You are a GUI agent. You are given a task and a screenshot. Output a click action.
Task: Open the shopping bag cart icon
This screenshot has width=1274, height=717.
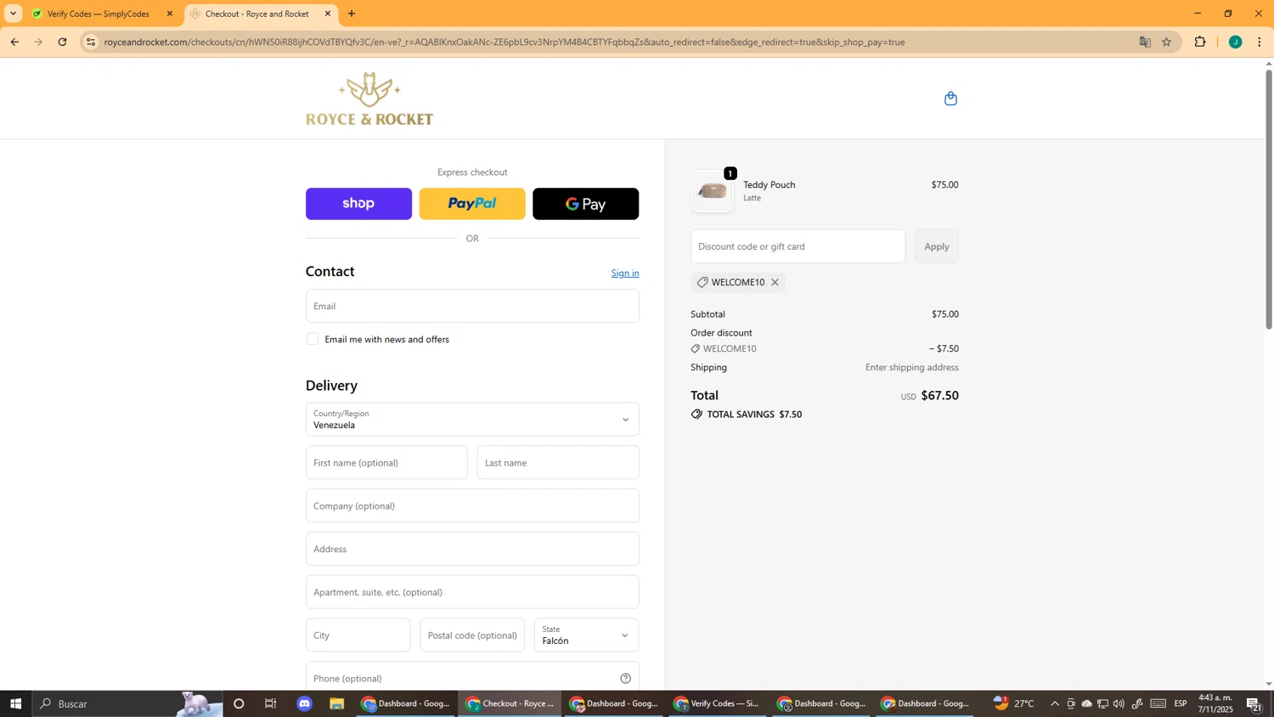(x=950, y=99)
